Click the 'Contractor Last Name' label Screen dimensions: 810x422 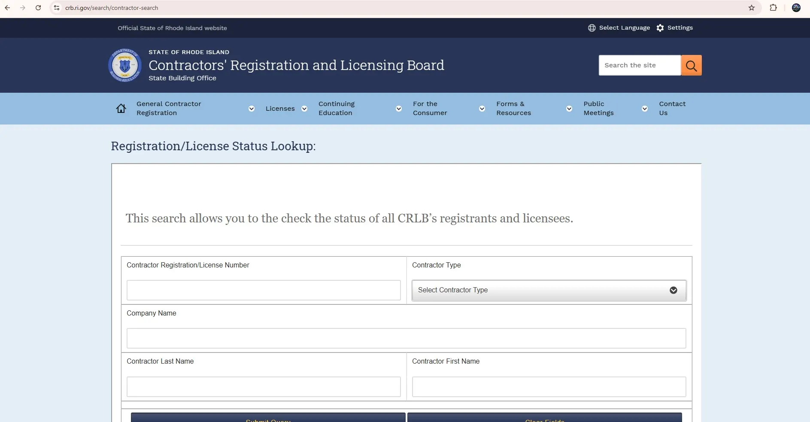pos(160,361)
